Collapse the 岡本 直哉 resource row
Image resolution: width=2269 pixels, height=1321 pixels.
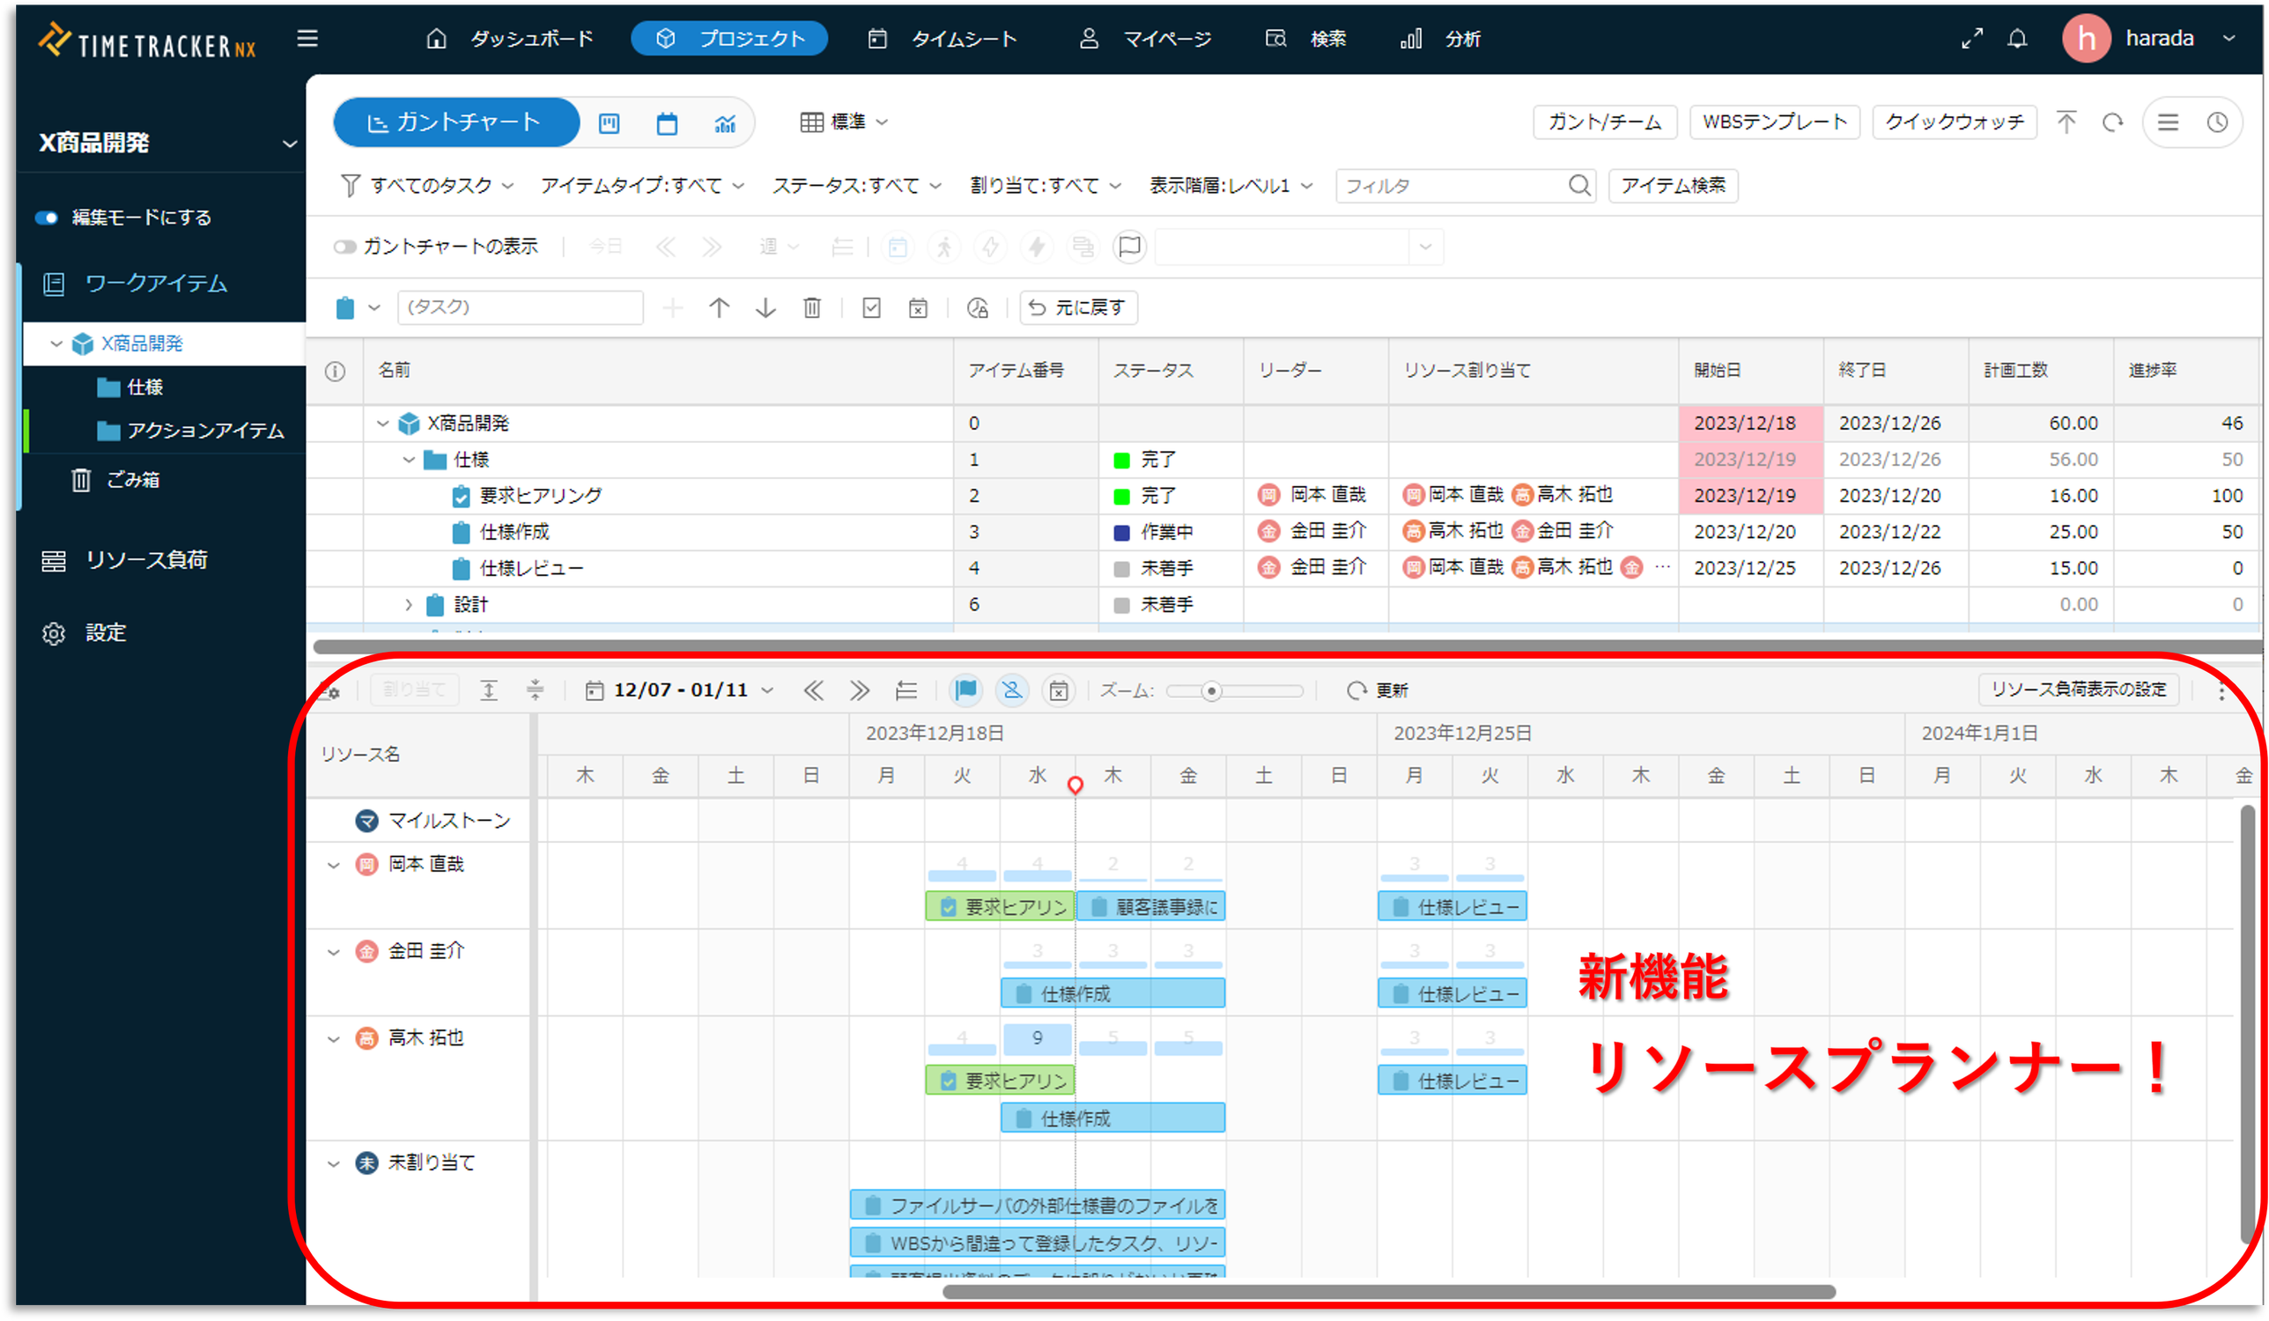(333, 866)
